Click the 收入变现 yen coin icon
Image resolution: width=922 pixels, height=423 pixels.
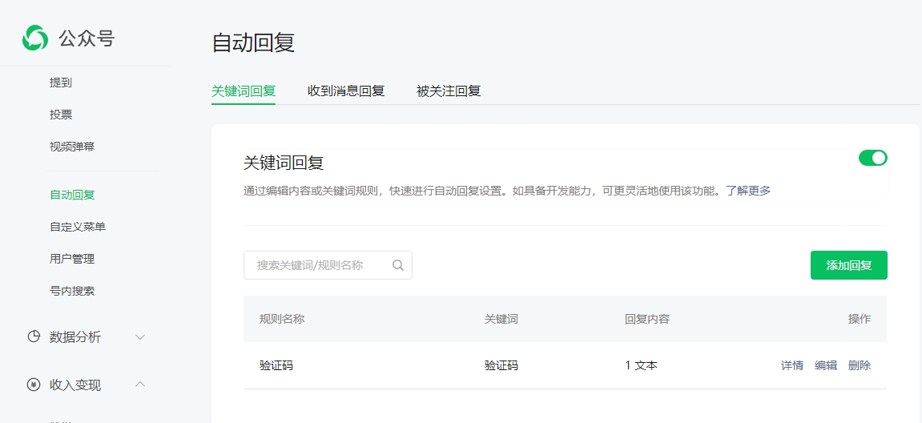[34, 385]
